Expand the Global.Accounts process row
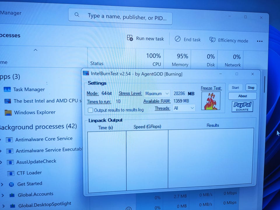This screenshot has height=210, width=280. tap(3, 195)
